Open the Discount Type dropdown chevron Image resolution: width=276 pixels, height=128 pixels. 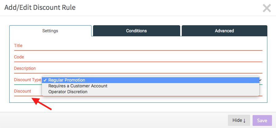pos(261,80)
